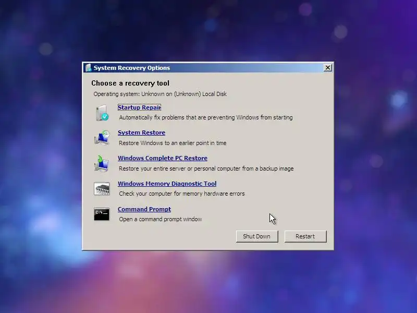The image size is (417, 313).
Task: Click 'Open a command prompt window' text
Action: coord(161,219)
